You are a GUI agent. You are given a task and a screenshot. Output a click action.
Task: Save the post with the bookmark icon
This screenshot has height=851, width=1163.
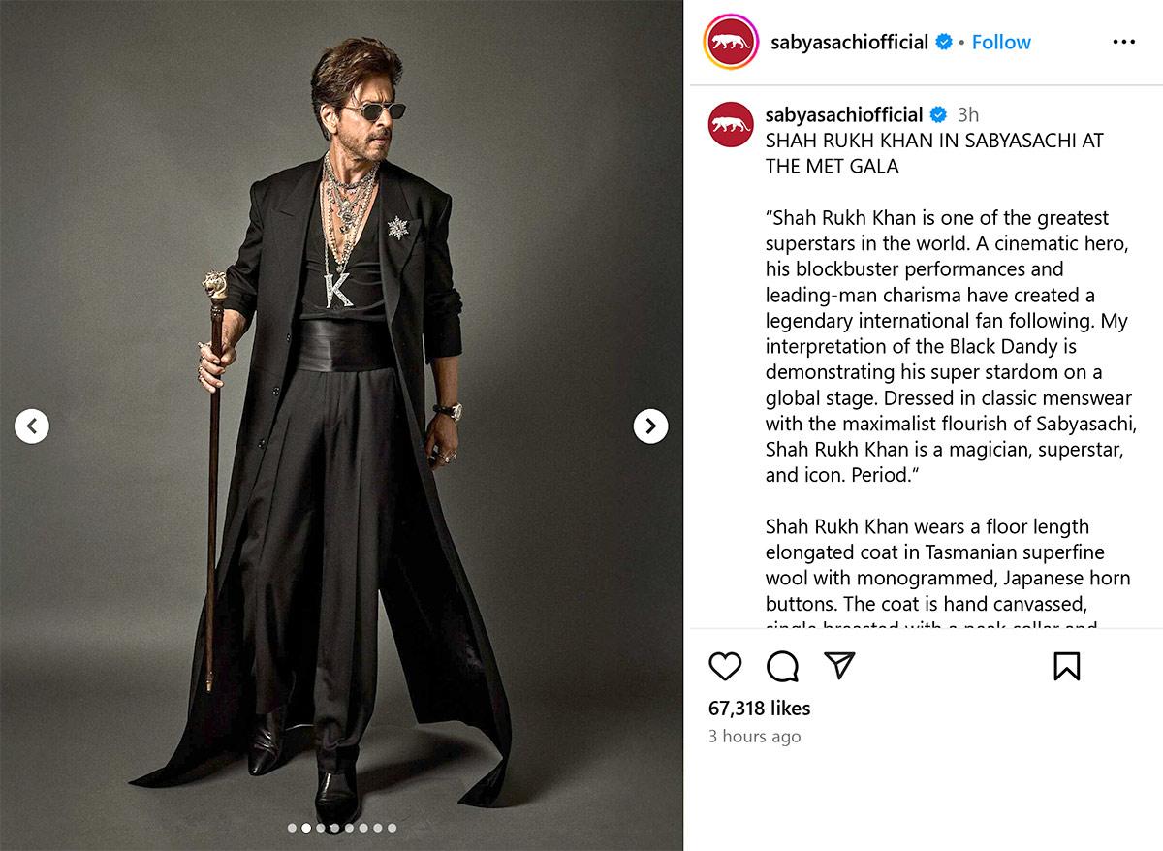tap(1066, 666)
